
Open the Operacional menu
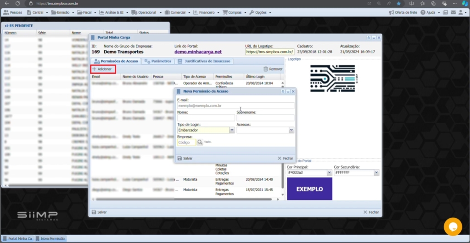click(x=146, y=12)
